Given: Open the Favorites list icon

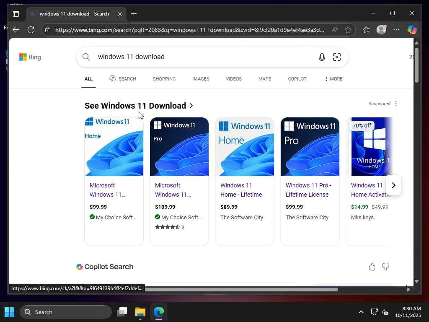Looking at the screenshot, I should 366,30.
